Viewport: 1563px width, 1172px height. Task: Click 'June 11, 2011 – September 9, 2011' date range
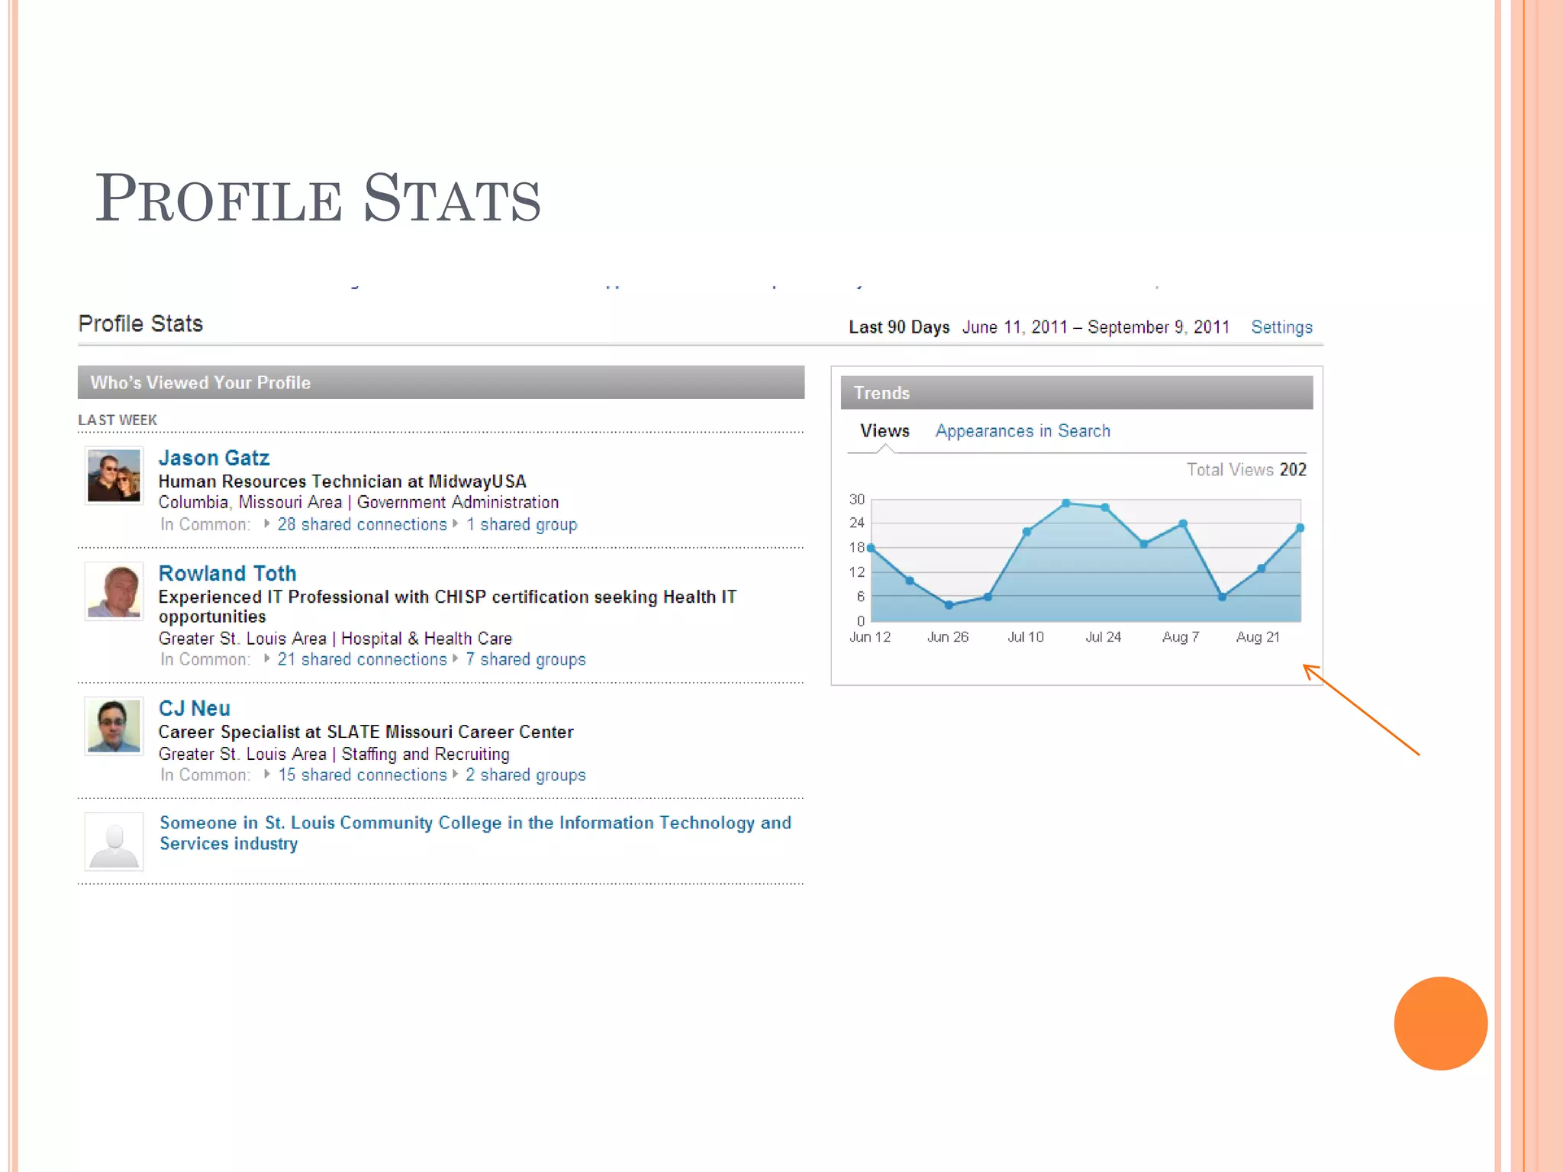coord(1096,327)
